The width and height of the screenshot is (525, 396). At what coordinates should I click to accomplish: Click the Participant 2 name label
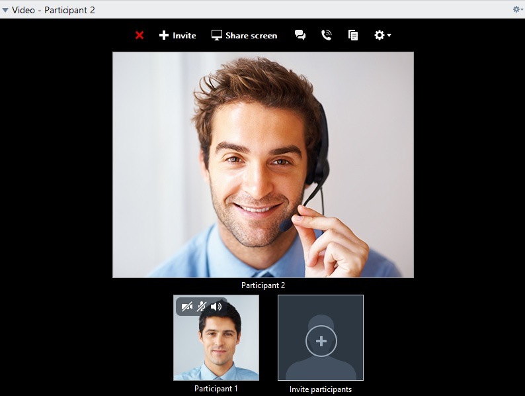(x=263, y=285)
